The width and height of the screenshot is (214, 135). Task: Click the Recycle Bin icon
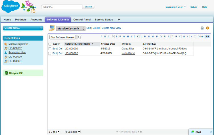6,73
